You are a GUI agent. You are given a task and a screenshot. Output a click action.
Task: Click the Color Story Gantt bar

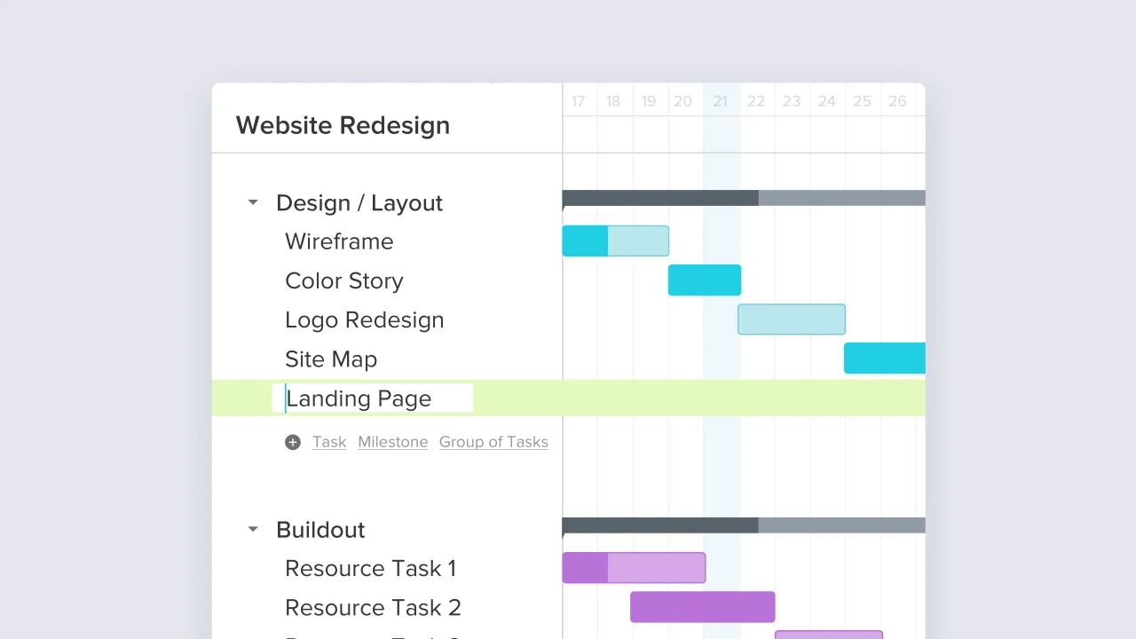click(705, 280)
